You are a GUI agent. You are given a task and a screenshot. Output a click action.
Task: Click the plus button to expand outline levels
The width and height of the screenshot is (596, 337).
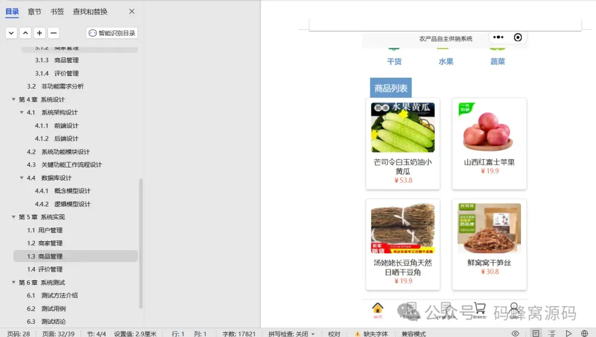click(x=40, y=33)
